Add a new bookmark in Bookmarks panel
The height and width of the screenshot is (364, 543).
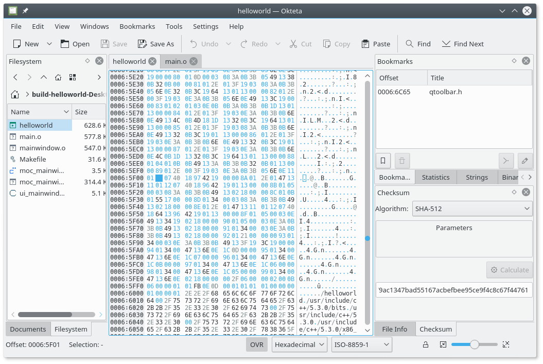[383, 161]
